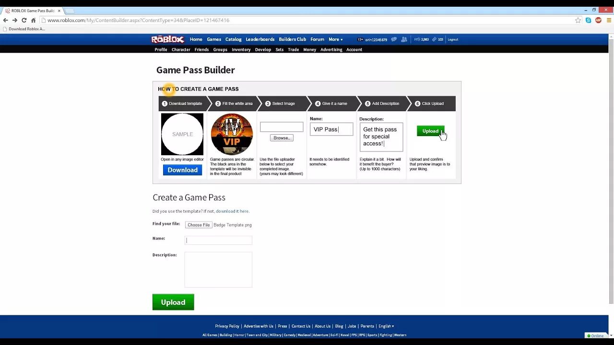This screenshot has width=614, height=345.
Task: Go to Trade in the sub-navigation
Action: coord(293,49)
